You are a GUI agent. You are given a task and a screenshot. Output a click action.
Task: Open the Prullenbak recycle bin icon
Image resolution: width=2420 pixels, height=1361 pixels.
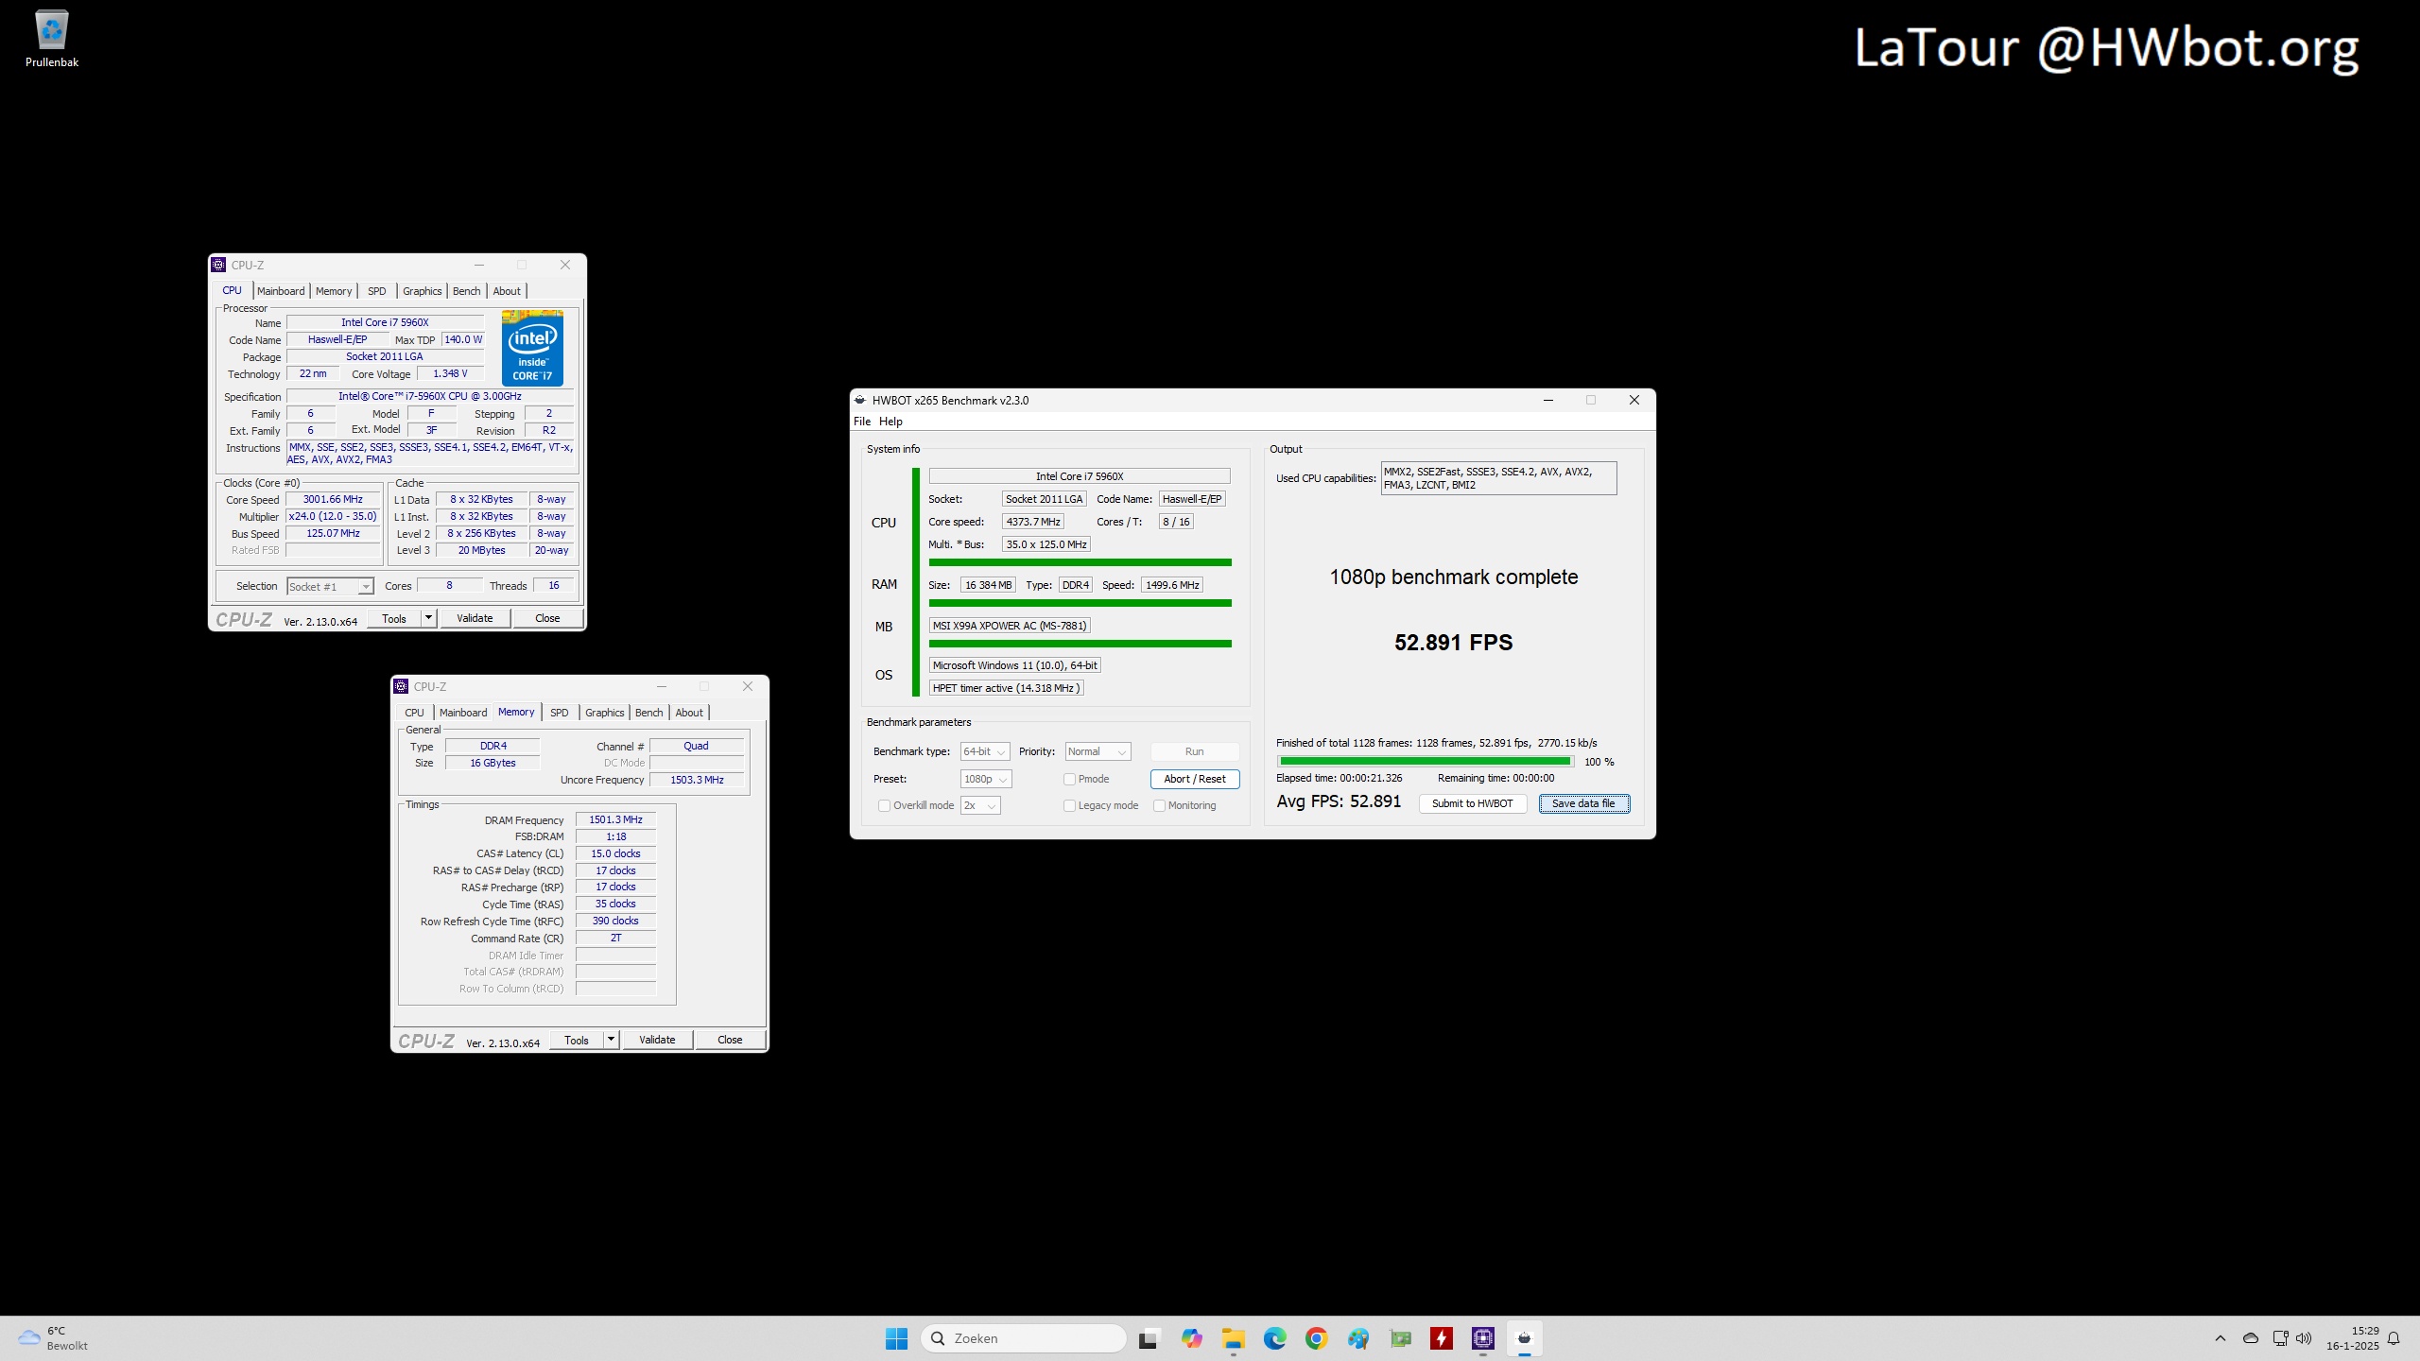coord(52,39)
